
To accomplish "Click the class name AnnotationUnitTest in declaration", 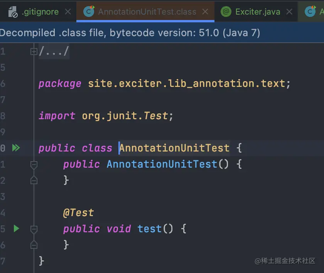I will [174, 148].
